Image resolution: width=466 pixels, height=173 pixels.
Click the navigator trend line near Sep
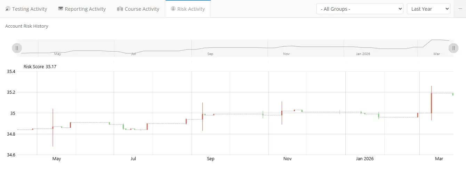click(x=210, y=47)
